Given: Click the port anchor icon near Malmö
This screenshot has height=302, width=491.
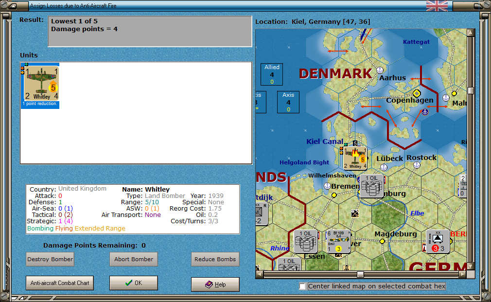Looking at the screenshot, I should [x=446, y=98].
